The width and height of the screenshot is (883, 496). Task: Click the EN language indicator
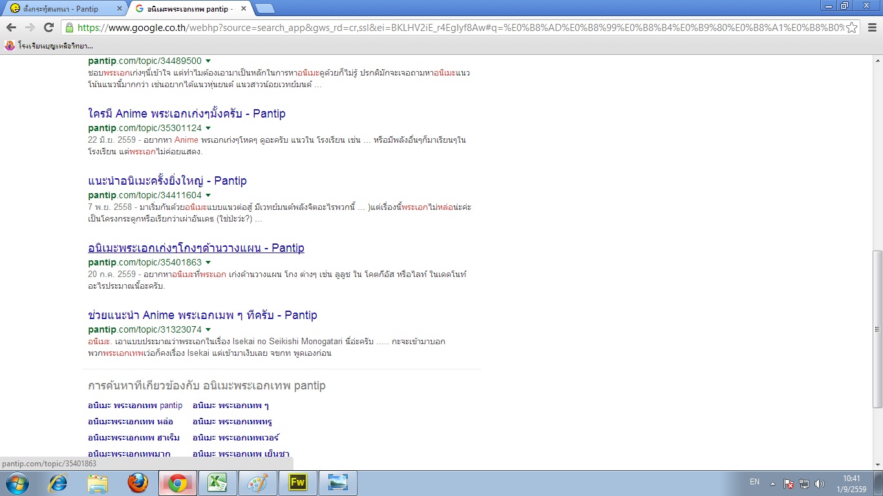pos(754,482)
